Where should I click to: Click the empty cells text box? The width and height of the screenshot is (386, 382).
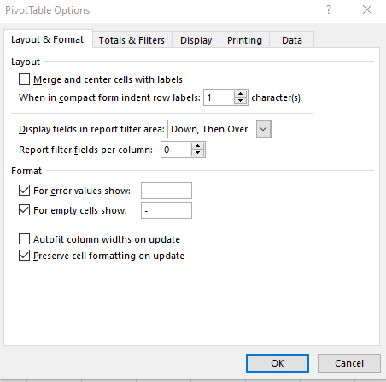(x=167, y=210)
